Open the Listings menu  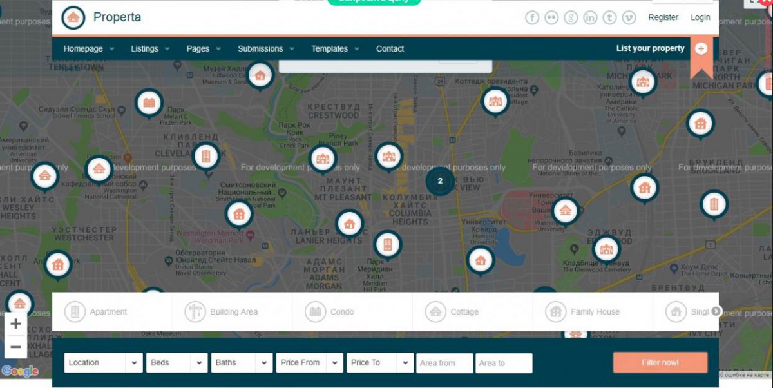pos(150,49)
